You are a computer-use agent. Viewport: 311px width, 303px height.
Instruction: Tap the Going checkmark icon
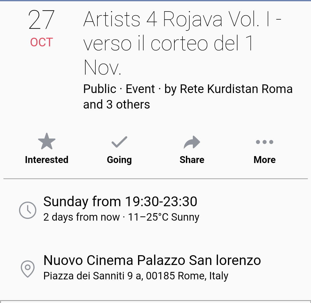pos(119,142)
